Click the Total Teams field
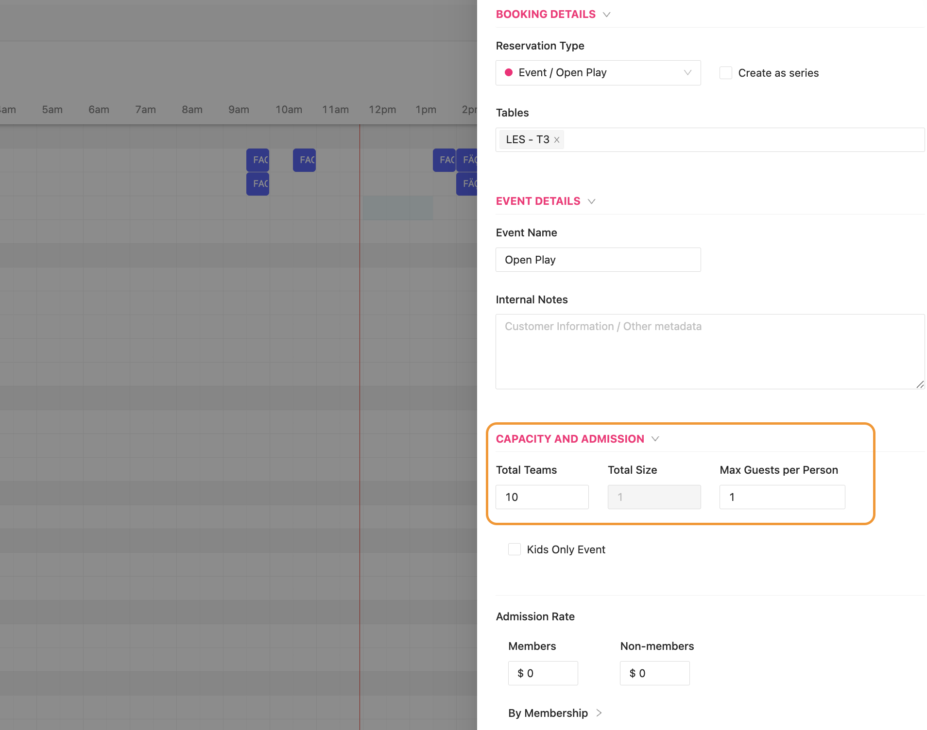This screenshot has width=927, height=730. 542,497
